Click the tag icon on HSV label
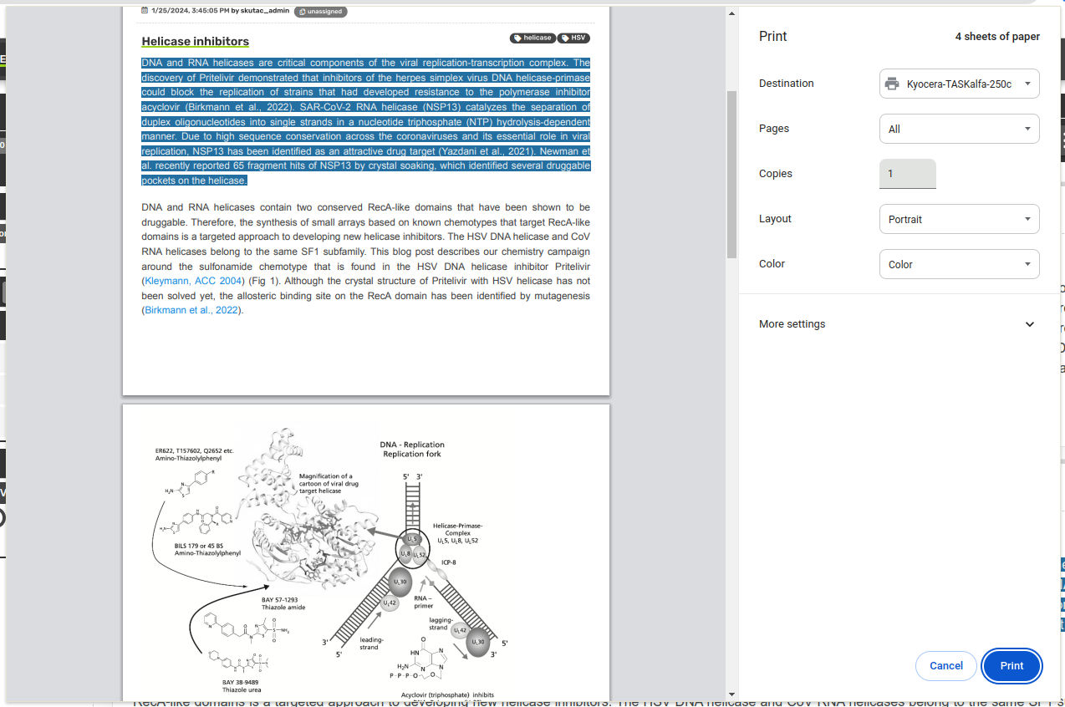 (x=565, y=38)
